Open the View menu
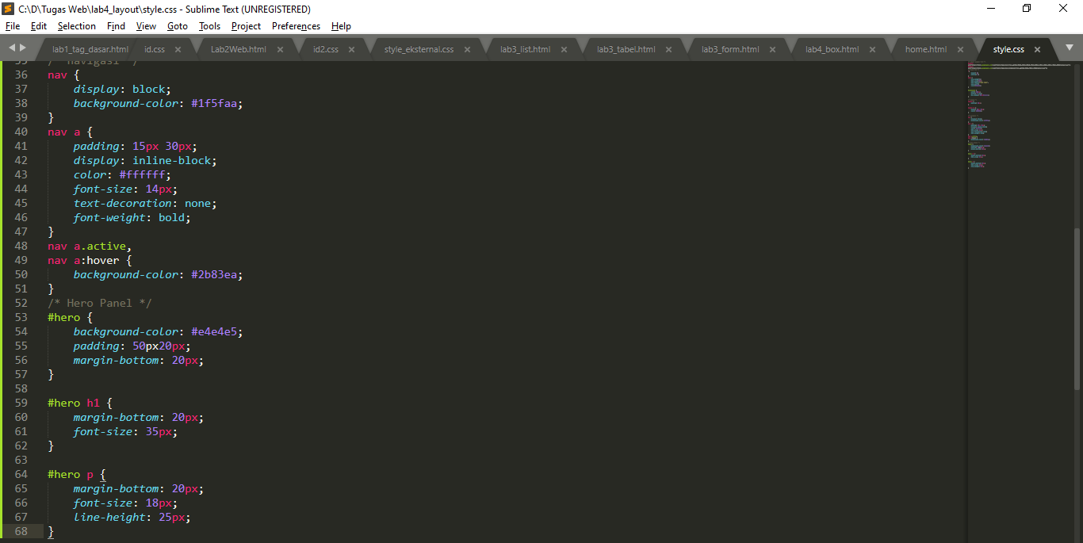Screen dimensions: 1083x543 pyautogui.click(x=146, y=26)
